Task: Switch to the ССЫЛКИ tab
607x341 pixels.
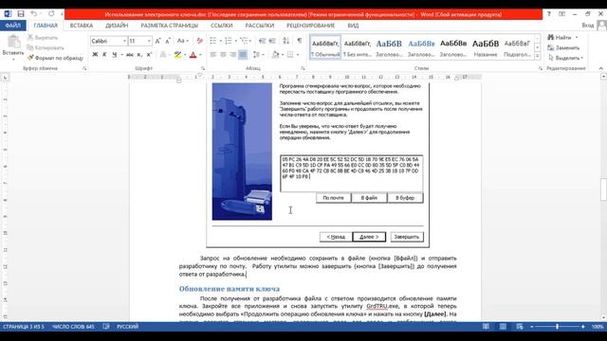Action: pos(221,26)
